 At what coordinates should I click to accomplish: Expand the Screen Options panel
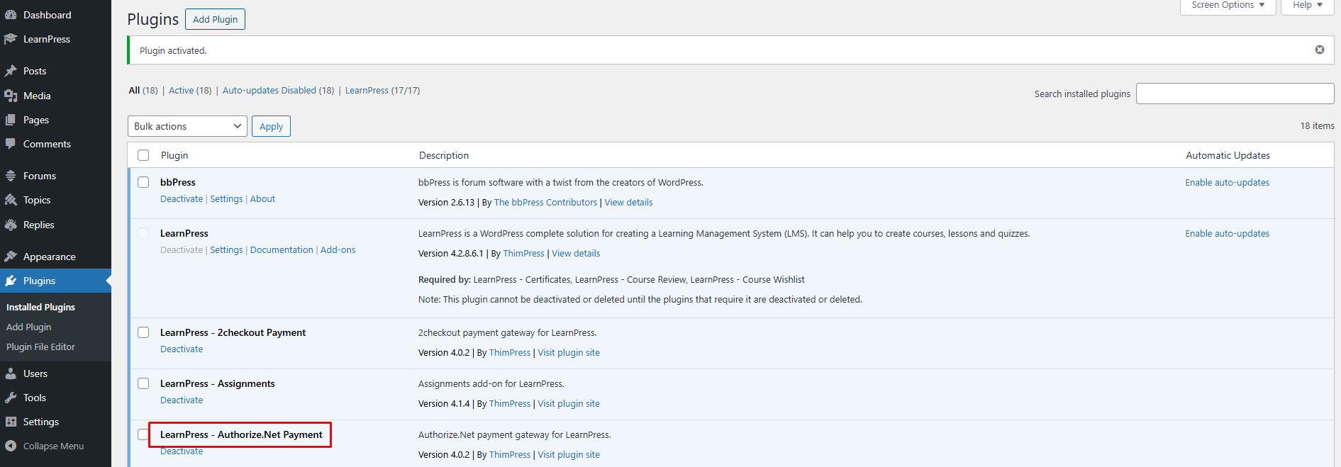pyautogui.click(x=1228, y=5)
